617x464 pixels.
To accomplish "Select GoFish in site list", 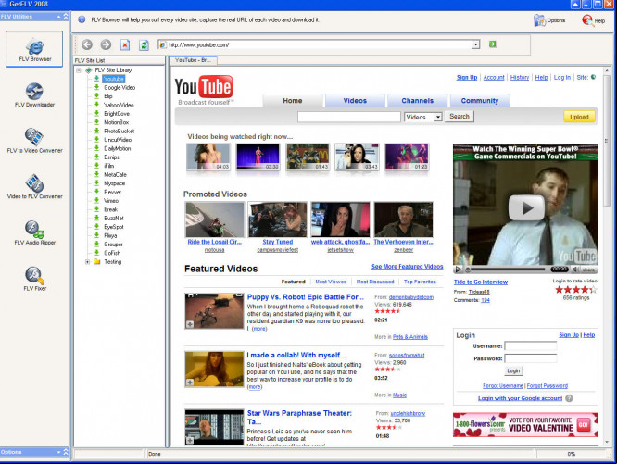I will point(112,253).
